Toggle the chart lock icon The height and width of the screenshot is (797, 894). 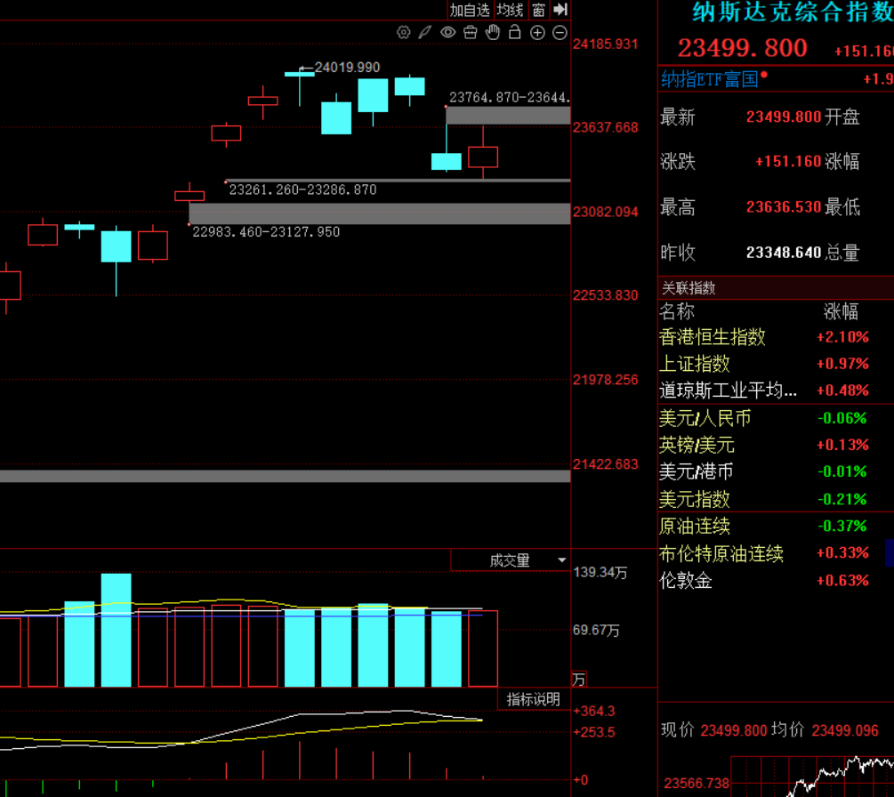click(x=515, y=33)
